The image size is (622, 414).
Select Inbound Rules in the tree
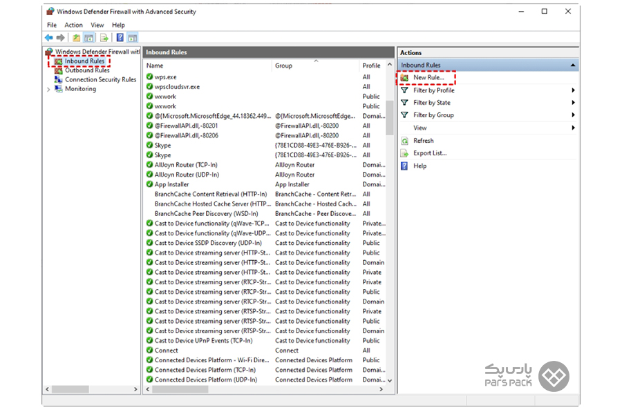84,61
